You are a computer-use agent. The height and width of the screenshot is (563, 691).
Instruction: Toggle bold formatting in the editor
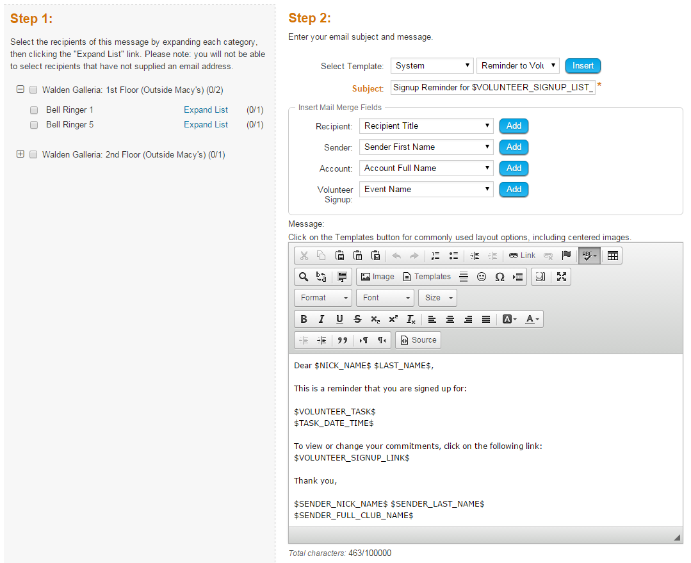point(303,319)
